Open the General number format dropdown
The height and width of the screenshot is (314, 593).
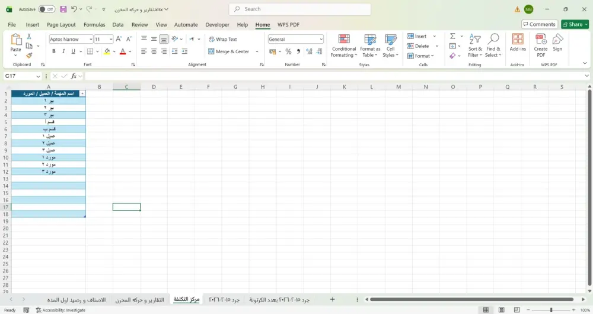click(321, 39)
